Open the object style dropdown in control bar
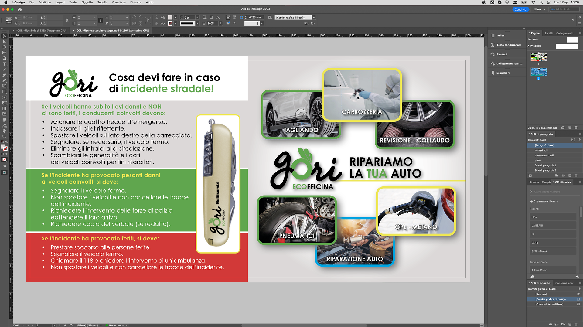583x327 pixels. pyautogui.click(x=314, y=17)
